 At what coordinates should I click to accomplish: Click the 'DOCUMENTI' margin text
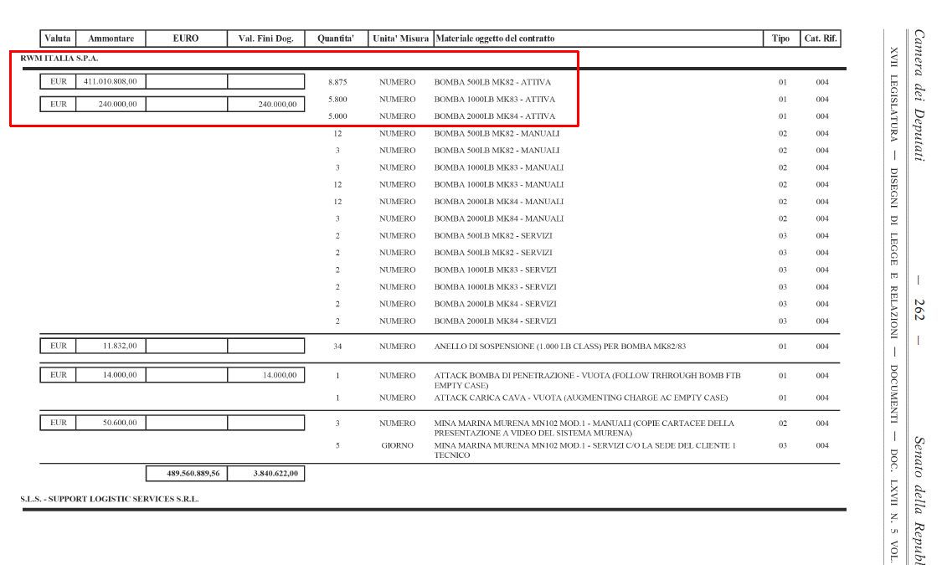click(x=893, y=394)
